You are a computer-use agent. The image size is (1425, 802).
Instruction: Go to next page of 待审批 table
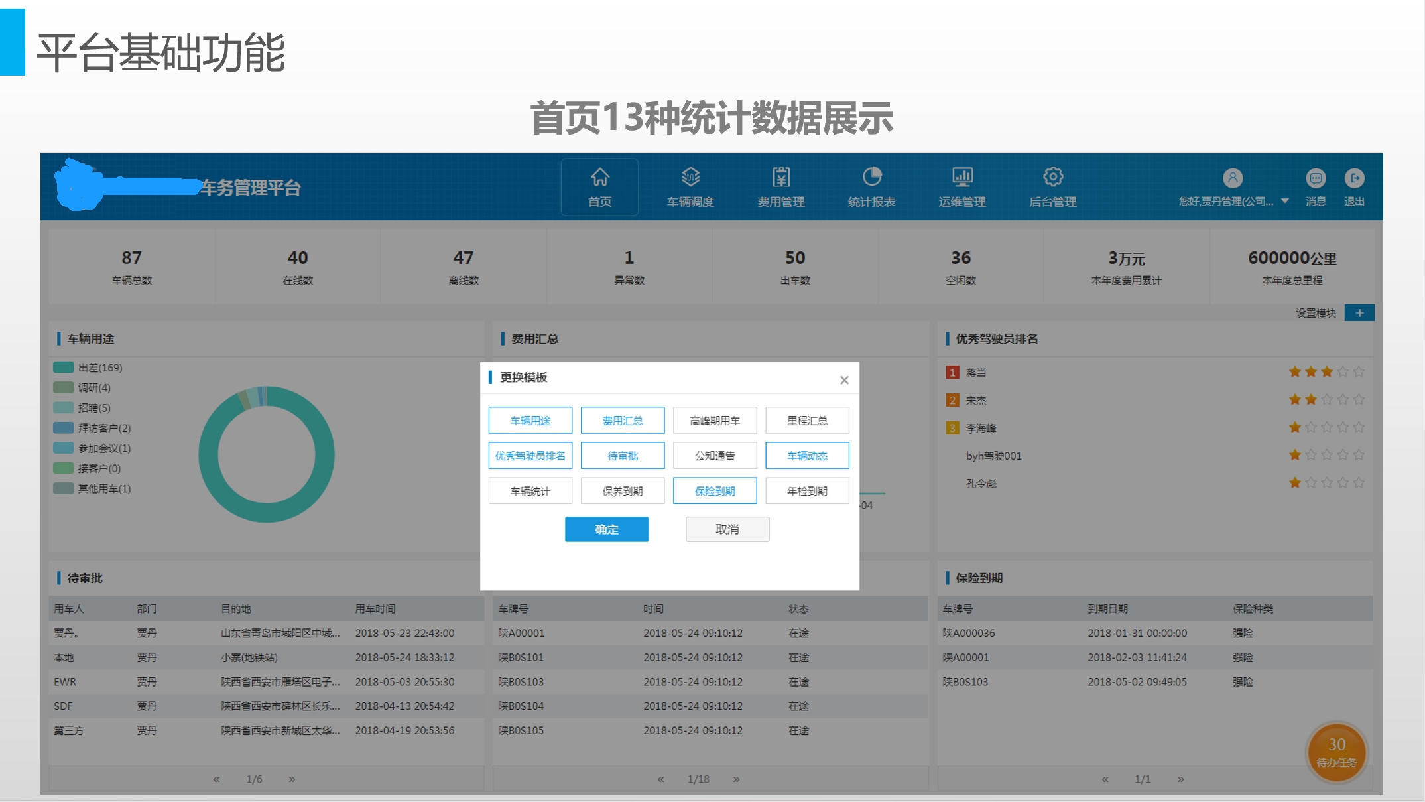click(x=292, y=779)
